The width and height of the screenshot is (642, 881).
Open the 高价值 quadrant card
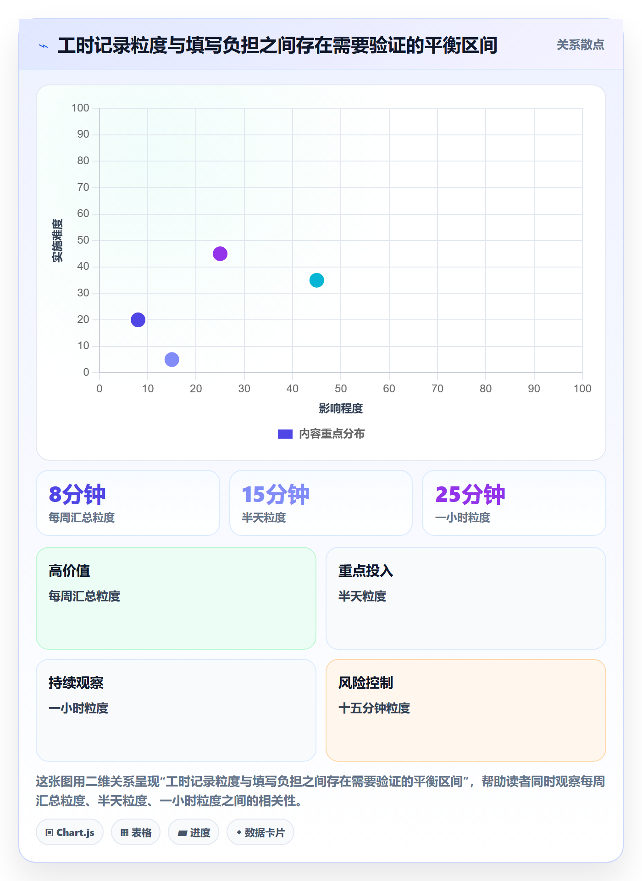click(x=176, y=598)
